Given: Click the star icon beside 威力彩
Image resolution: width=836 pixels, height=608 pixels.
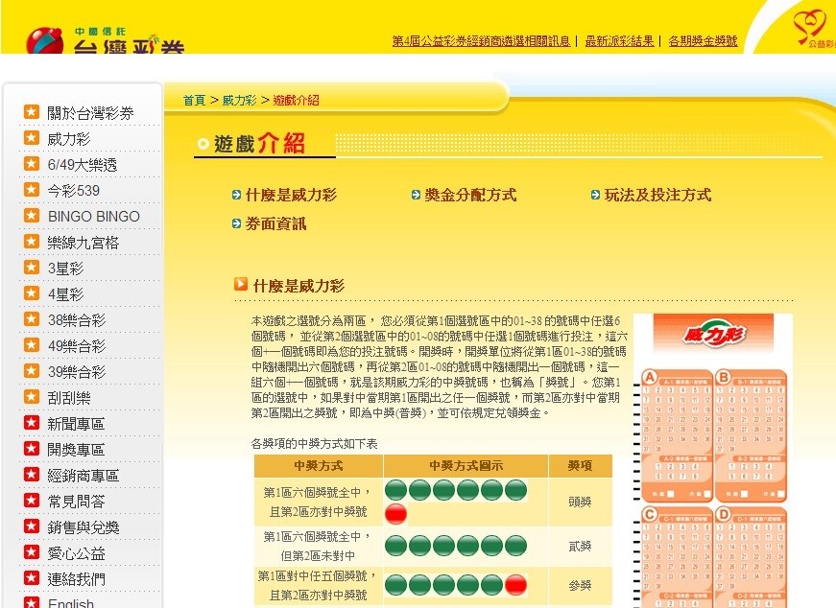Looking at the screenshot, I should click(x=31, y=139).
